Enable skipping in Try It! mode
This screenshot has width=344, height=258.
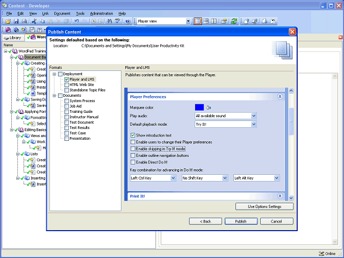tap(133, 149)
